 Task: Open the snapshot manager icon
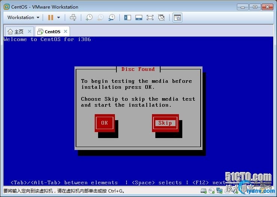point(112,18)
